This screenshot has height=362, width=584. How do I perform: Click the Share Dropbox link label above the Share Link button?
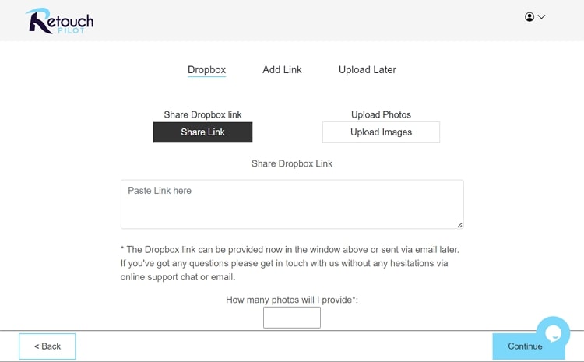(x=202, y=114)
